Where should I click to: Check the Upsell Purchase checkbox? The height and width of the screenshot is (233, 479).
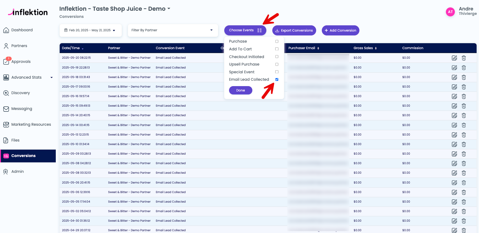(x=277, y=64)
